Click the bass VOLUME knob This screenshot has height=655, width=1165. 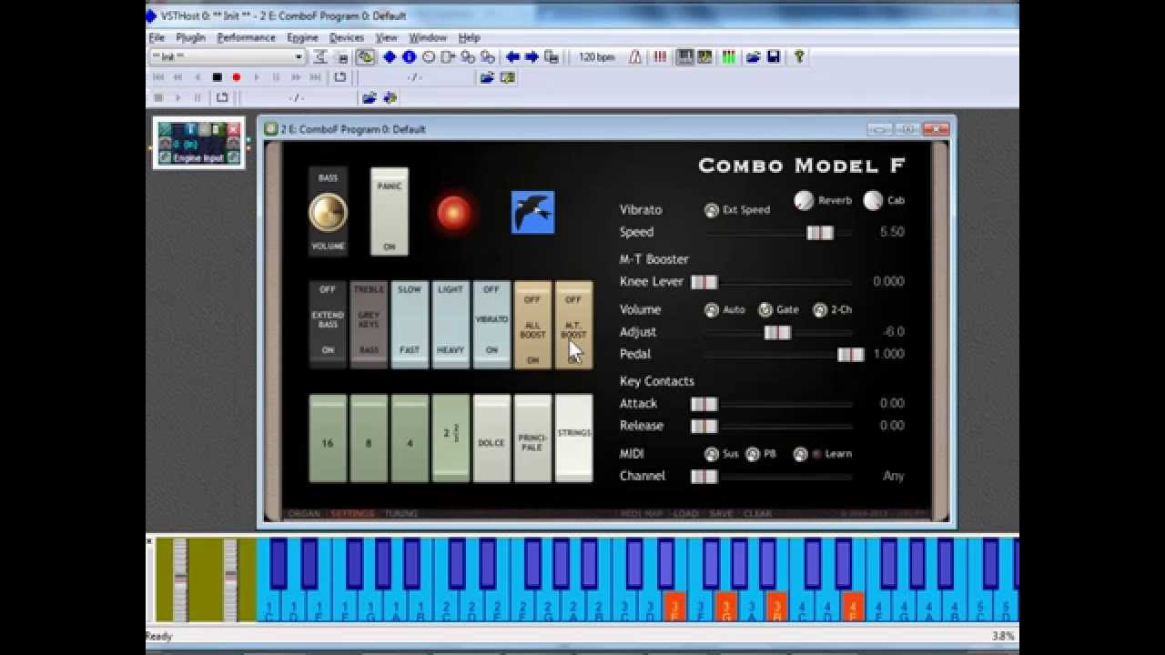(328, 212)
